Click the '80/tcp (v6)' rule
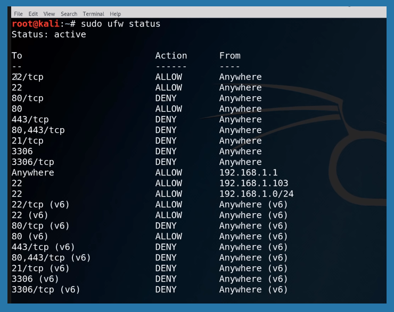Image resolution: width=394 pixels, height=312 pixels. 40,226
